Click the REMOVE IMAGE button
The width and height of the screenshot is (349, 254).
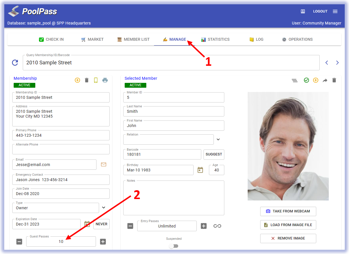(288, 238)
